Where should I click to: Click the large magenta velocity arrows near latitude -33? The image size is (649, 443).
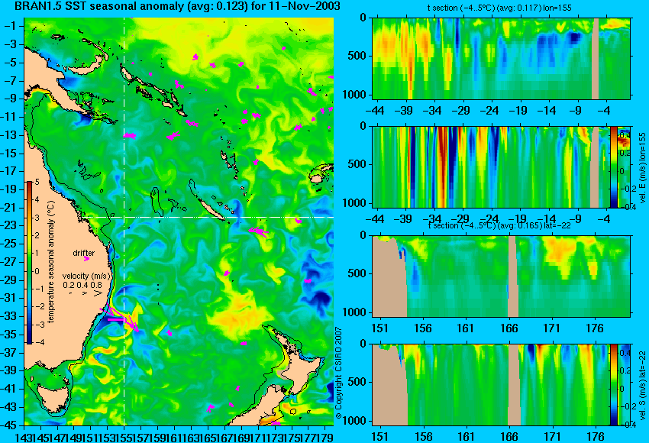(x=120, y=318)
